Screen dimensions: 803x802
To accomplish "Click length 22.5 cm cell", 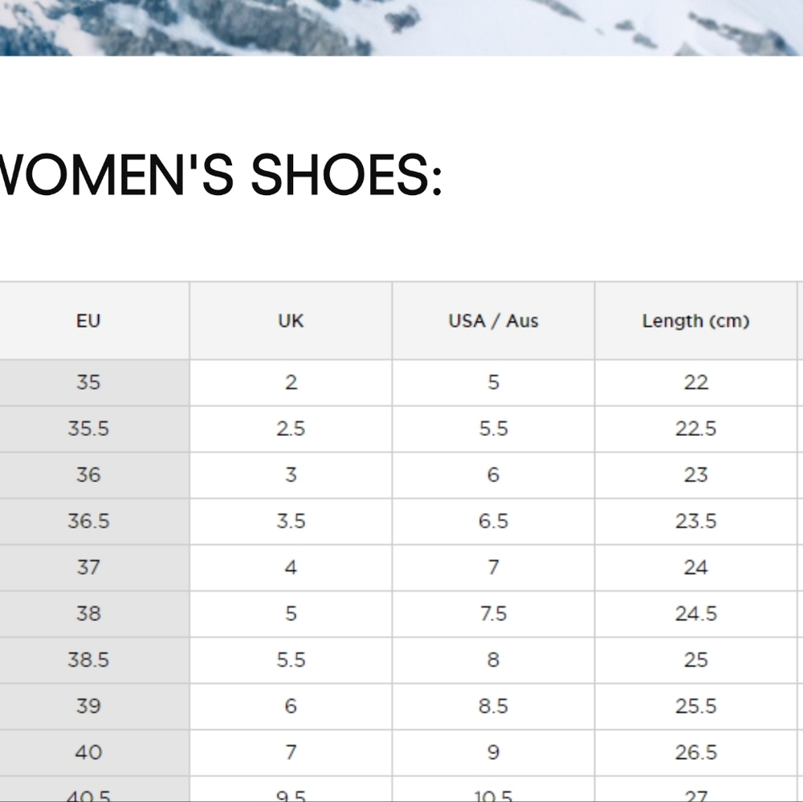I will [696, 429].
